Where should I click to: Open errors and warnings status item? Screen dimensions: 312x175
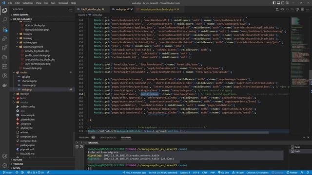pos(36,173)
